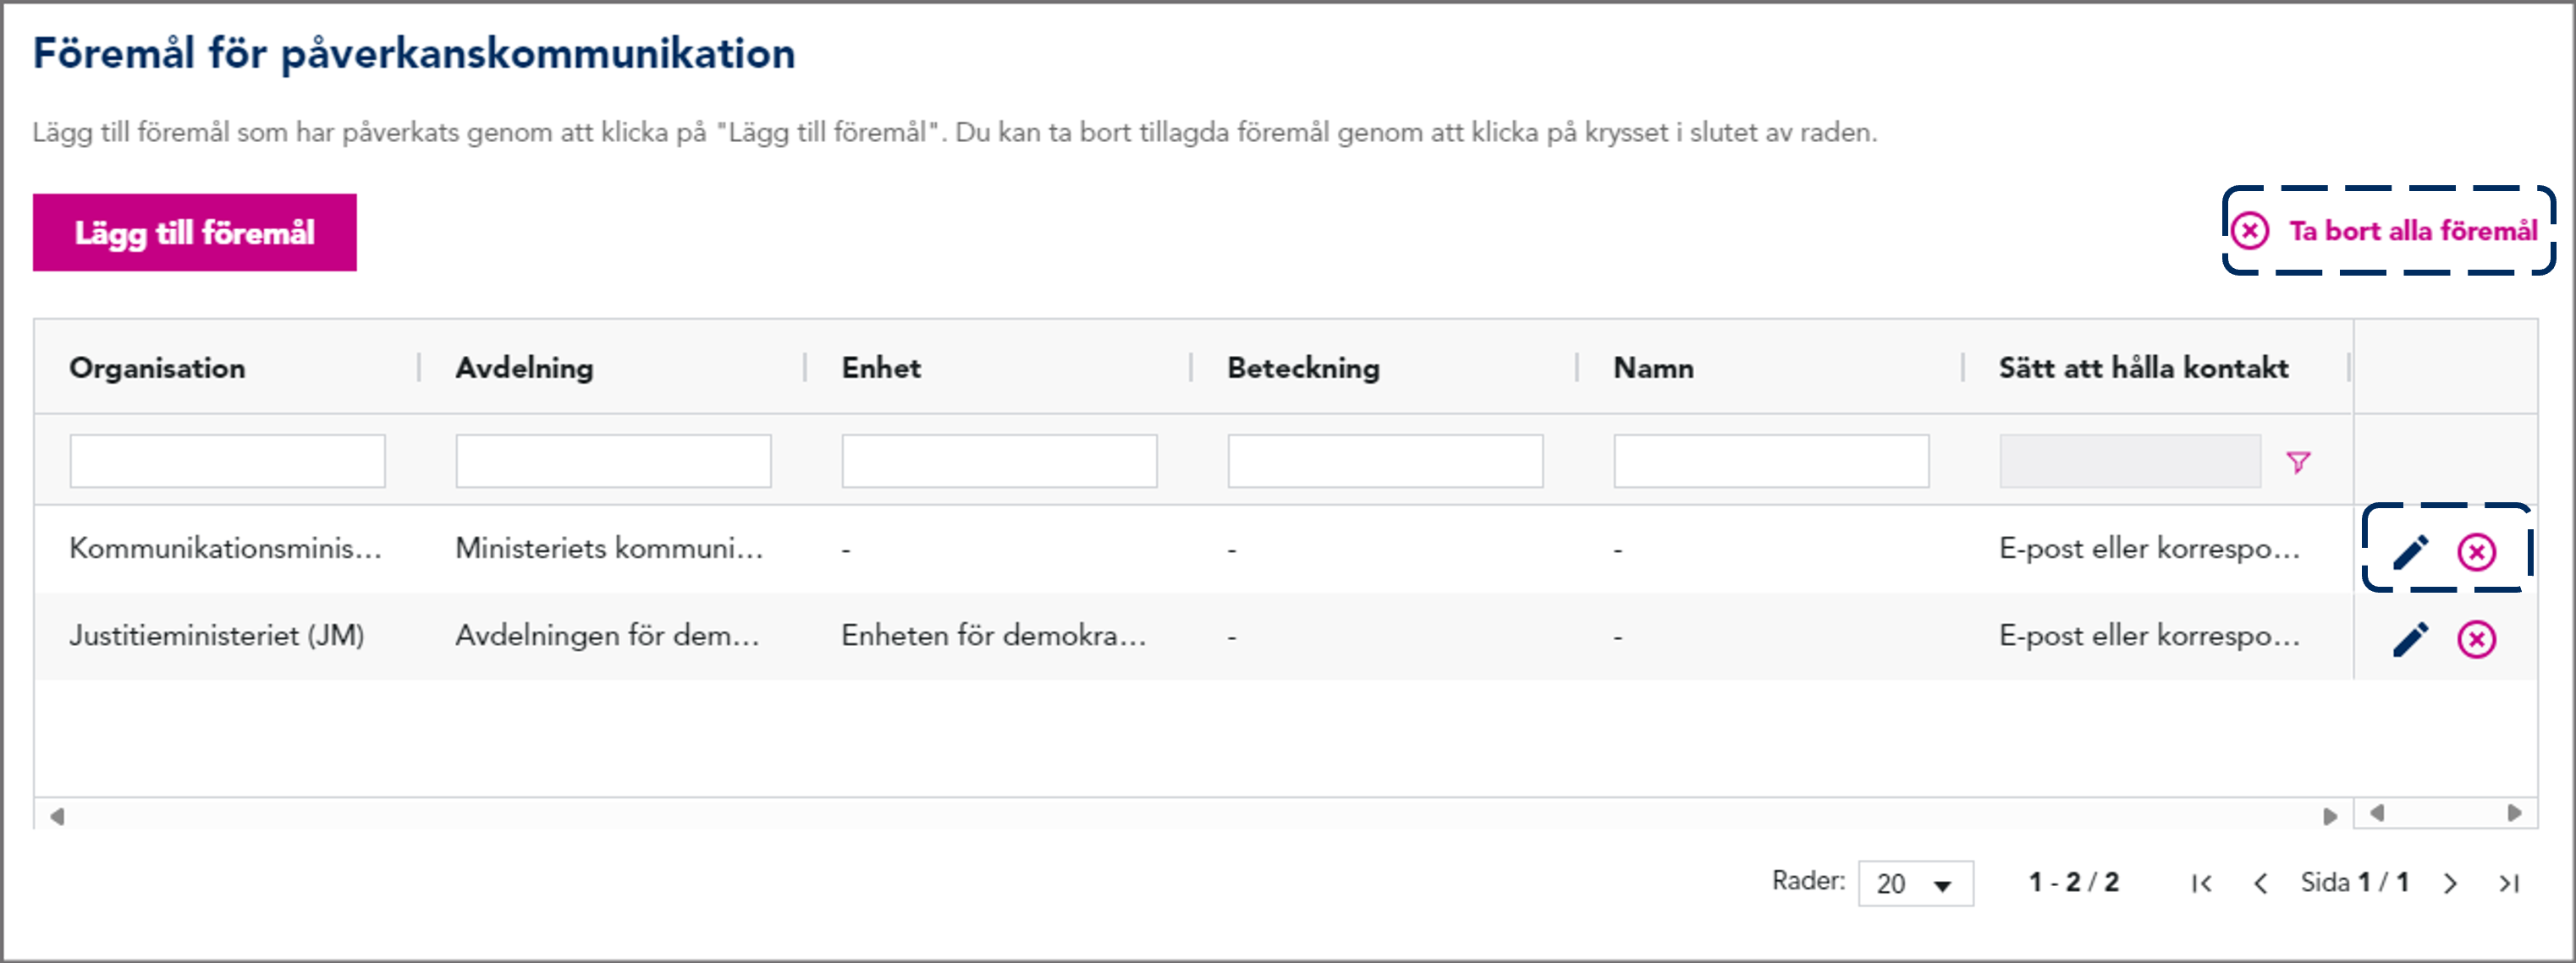Select the Justitieministeriet (JM) cell

pyautogui.click(x=217, y=635)
